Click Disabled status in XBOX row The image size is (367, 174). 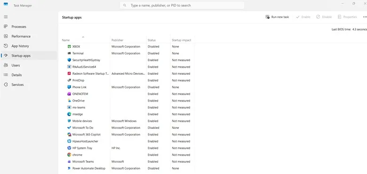(153, 47)
